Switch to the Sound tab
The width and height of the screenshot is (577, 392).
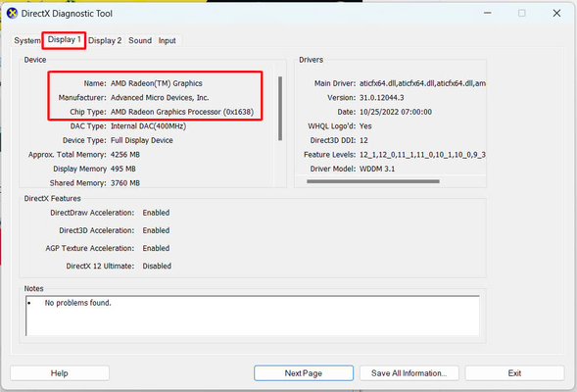(140, 40)
